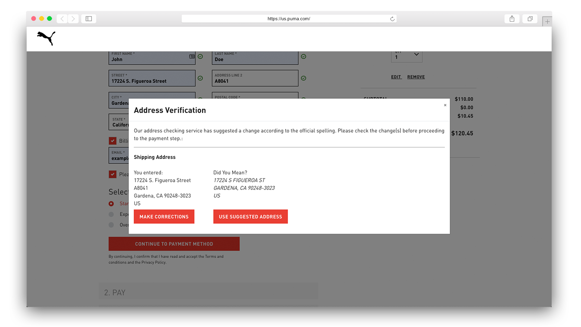Toggle the second red checkbox below email
This screenshot has height=327, width=581.
coord(113,174)
